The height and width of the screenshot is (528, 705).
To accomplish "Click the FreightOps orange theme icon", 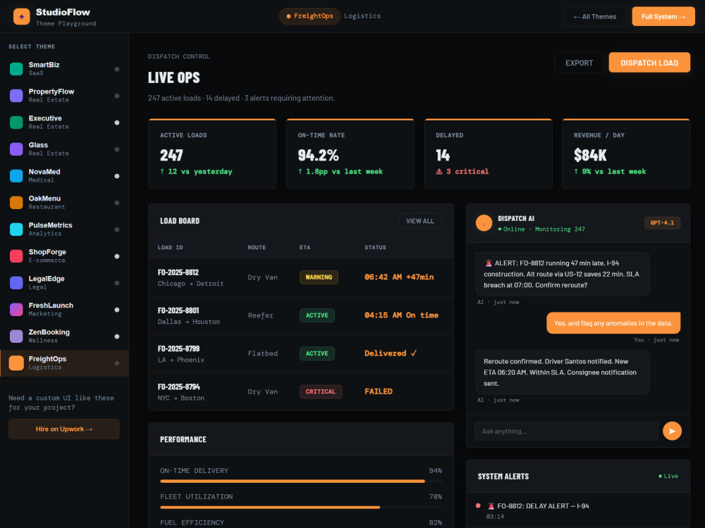I will [x=16, y=363].
